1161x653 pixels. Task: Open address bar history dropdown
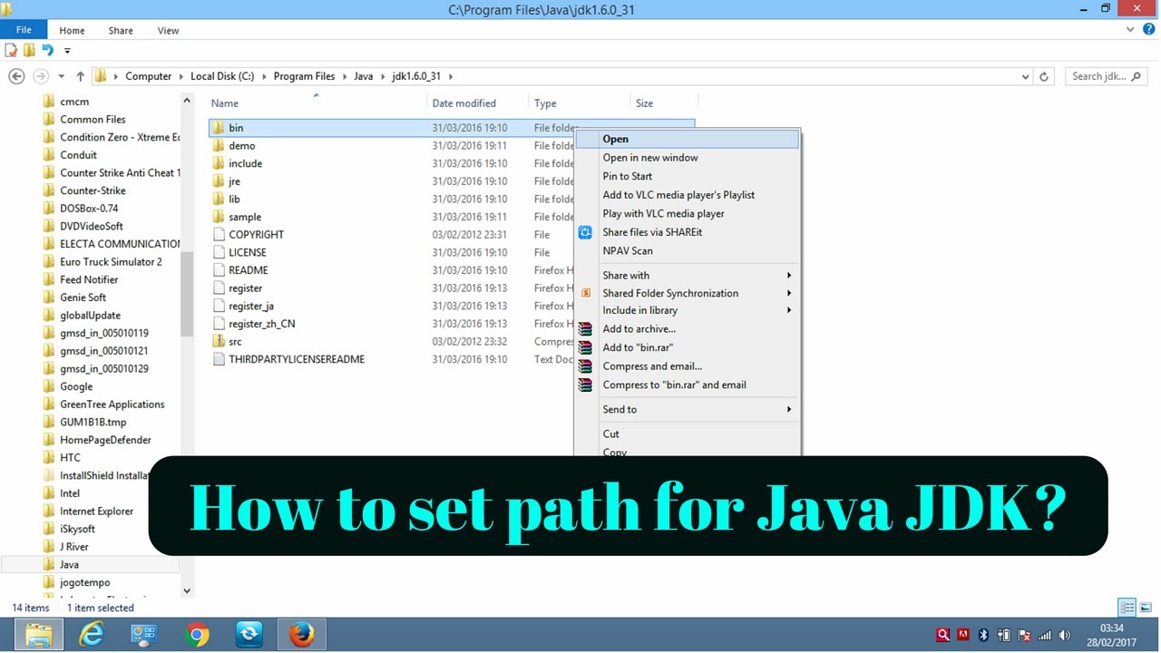tap(1026, 76)
